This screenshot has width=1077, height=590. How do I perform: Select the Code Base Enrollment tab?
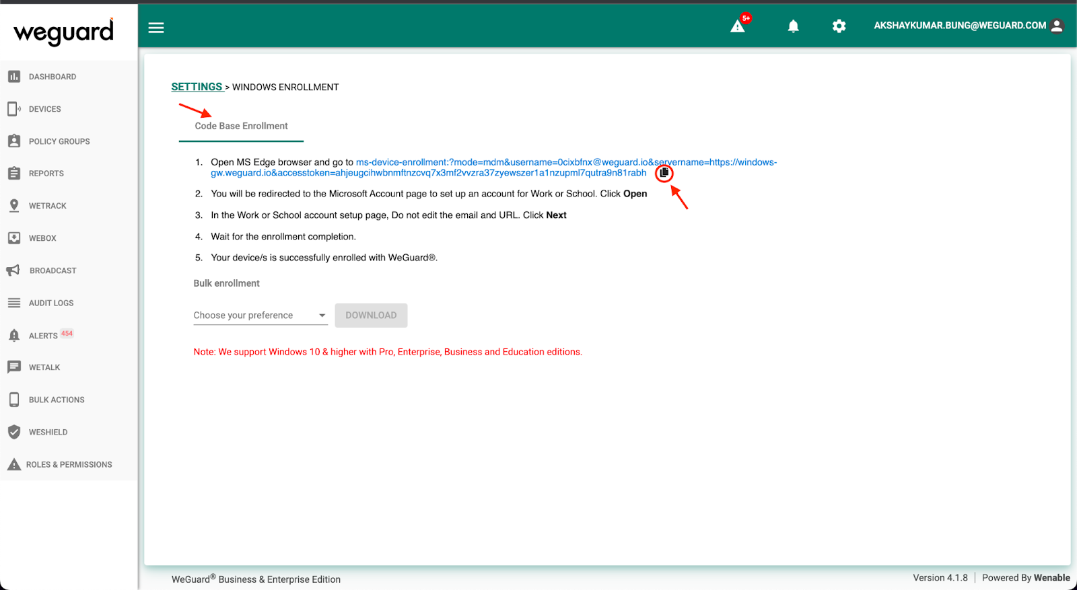pyautogui.click(x=241, y=126)
